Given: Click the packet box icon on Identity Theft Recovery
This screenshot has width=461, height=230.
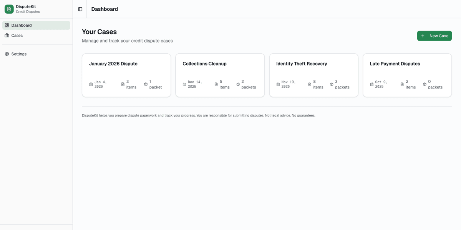Looking at the screenshot, I should coord(332,84).
